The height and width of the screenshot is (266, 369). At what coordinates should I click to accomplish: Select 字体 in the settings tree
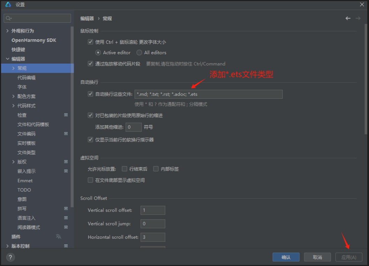(x=22, y=87)
